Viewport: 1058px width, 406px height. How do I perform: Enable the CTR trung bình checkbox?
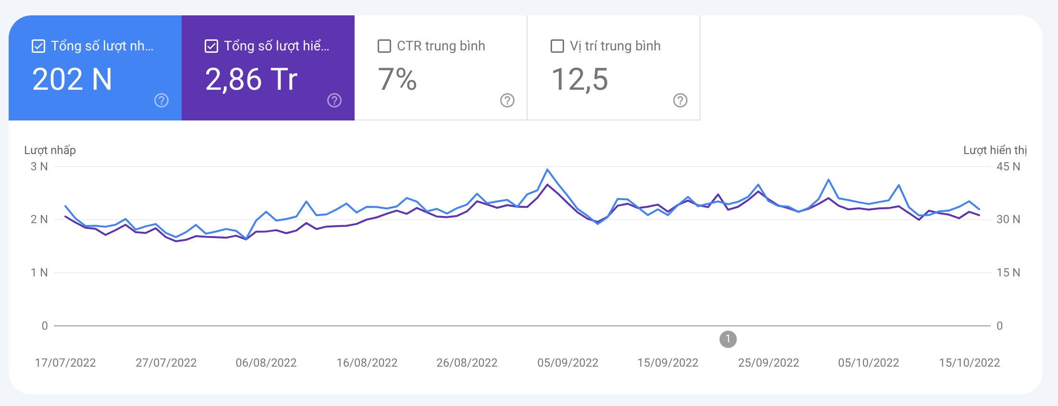pos(384,46)
